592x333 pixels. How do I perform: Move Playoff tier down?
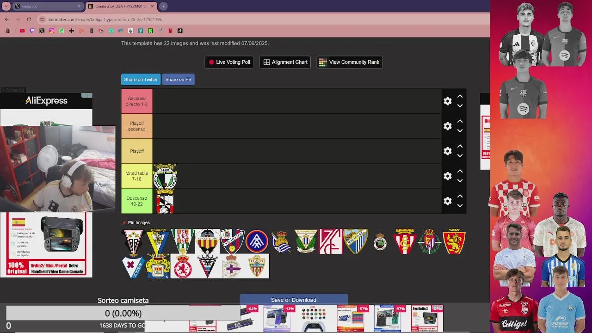460,156
